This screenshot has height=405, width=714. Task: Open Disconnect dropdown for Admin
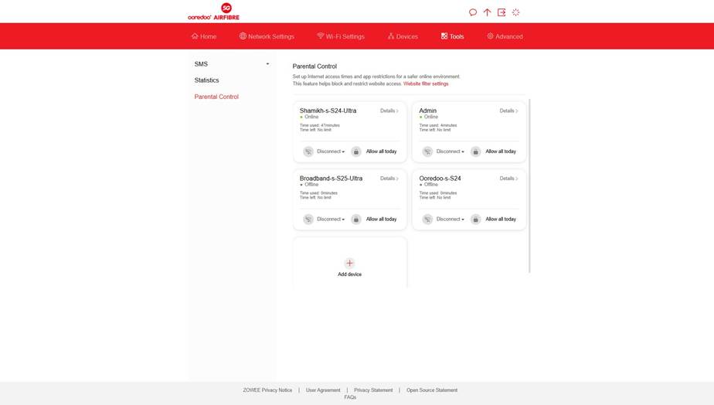[450, 151]
